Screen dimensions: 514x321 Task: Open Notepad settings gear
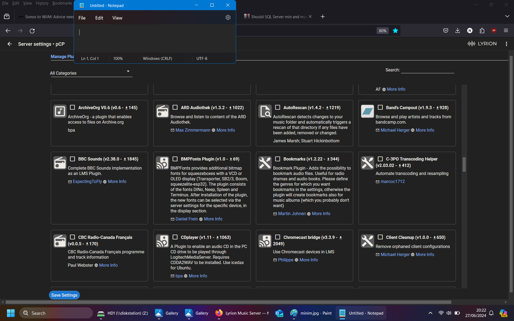point(228,18)
